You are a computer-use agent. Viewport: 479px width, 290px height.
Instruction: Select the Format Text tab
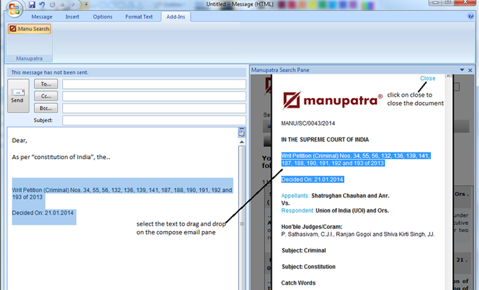[139, 16]
